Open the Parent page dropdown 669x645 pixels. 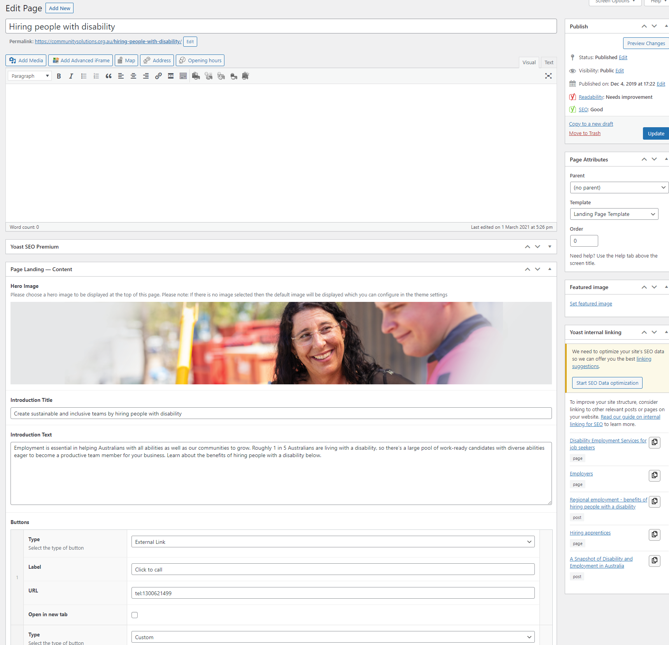[619, 188]
